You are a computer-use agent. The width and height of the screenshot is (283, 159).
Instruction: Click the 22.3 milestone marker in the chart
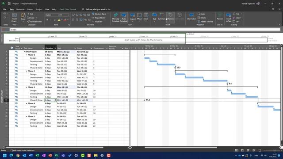coord(175,68)
